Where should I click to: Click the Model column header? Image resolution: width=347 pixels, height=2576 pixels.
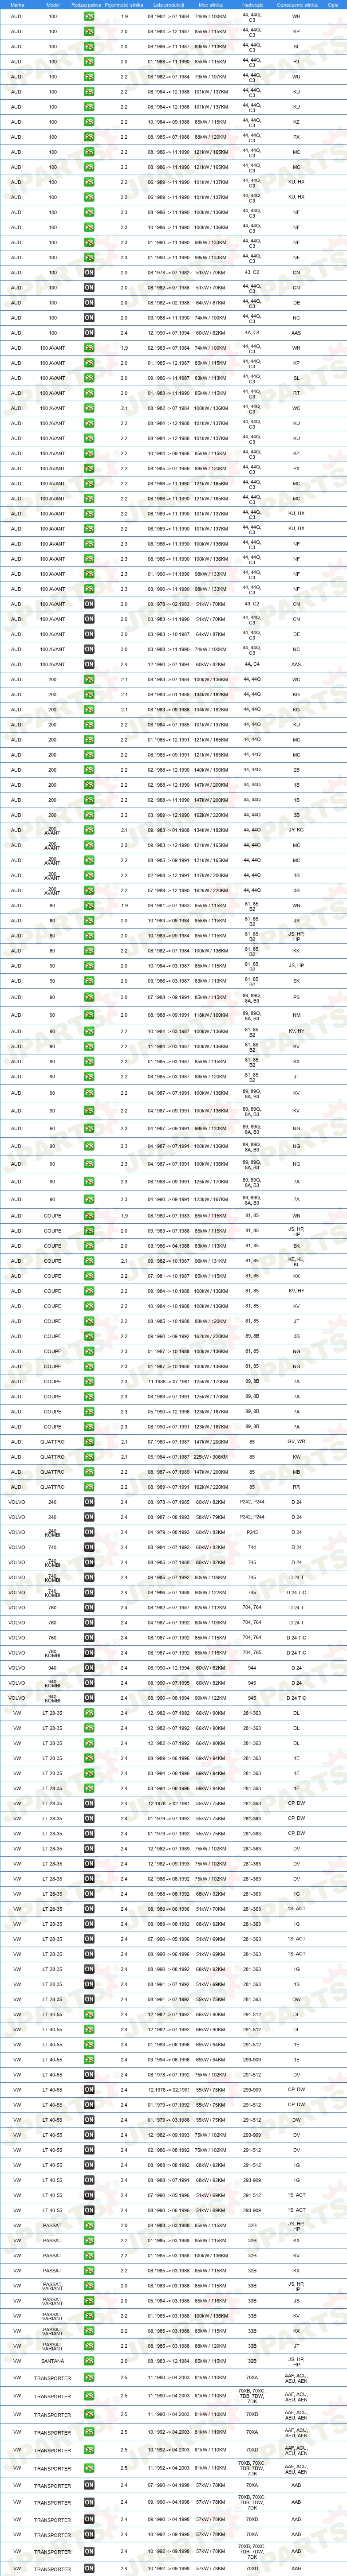click(53, 4)
